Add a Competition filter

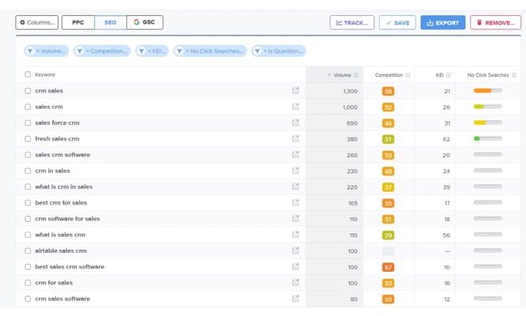pos(102,51)
